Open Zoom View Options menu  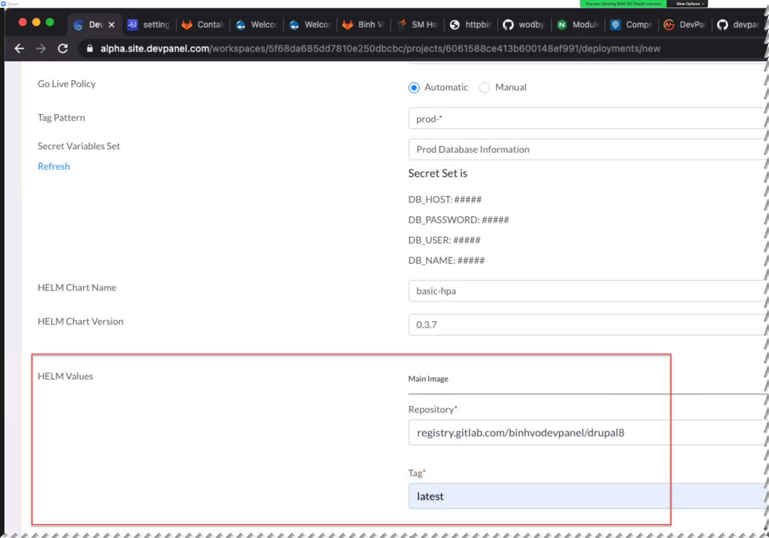pyautogui.click(x=690, y=4)
